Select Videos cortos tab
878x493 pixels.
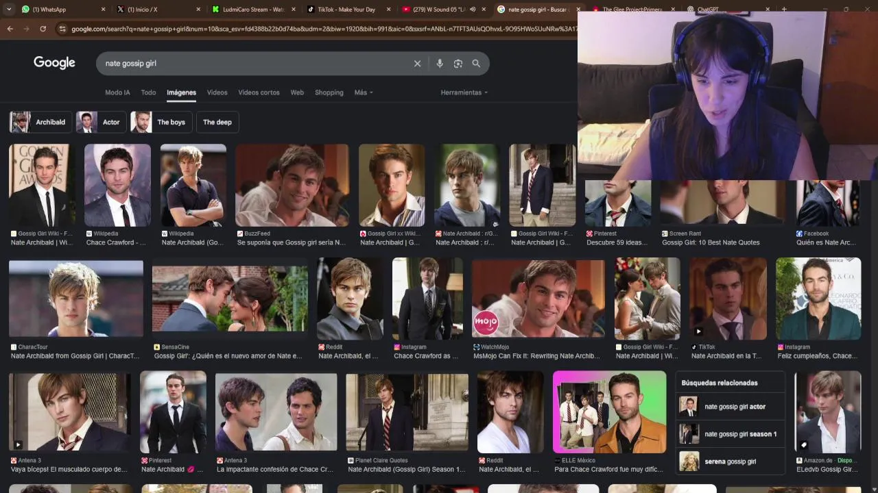click(x=259, y=92)
